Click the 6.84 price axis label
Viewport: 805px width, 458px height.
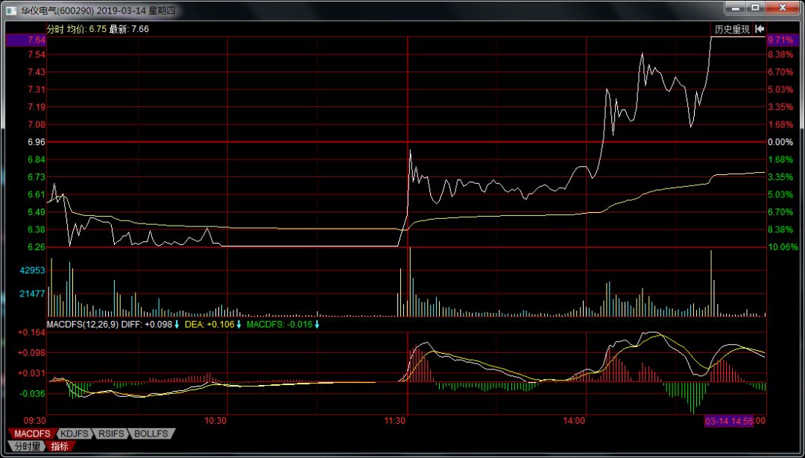tap(37, 159)
